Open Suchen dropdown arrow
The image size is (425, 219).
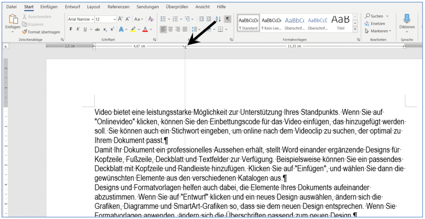click(387, 16)
